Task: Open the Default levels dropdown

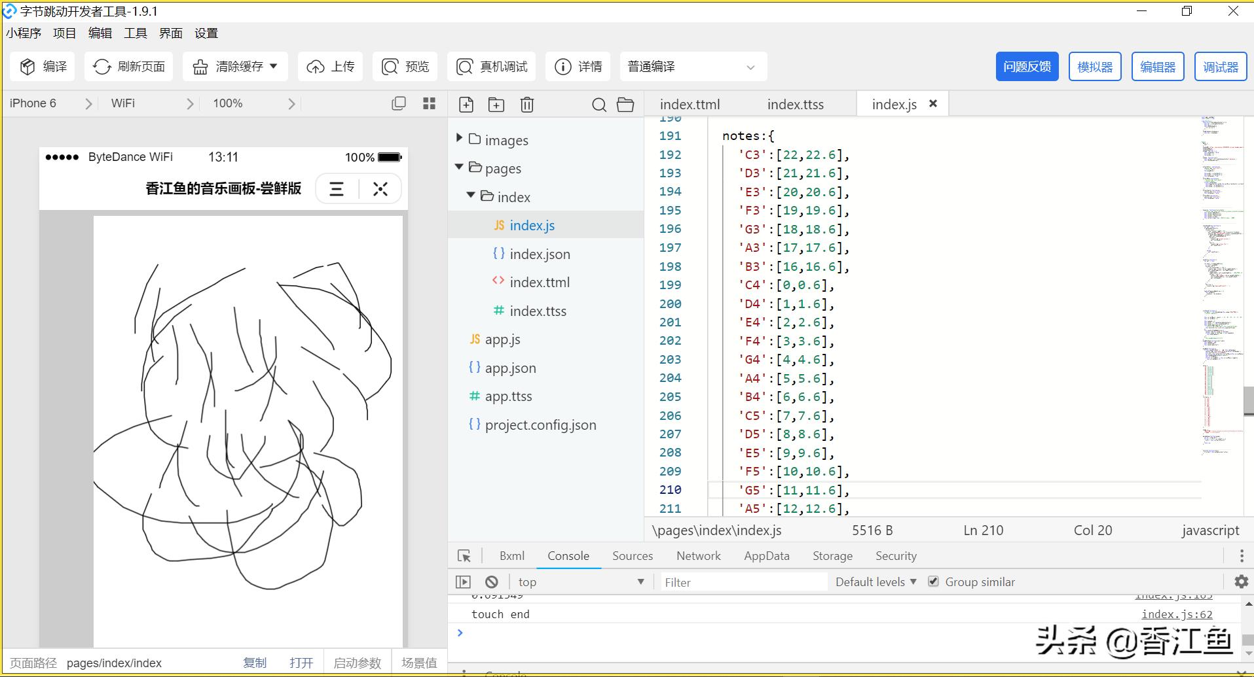Action: 876,582
